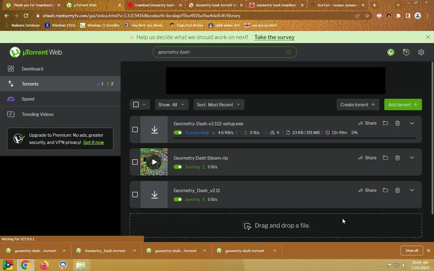Switch to the Thank you for Downloading tab
The width and height of the screenshot is (434, 271).
(33, 5)
